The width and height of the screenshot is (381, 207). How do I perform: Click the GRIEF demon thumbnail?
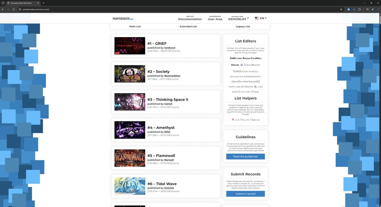tap(130, 46)
